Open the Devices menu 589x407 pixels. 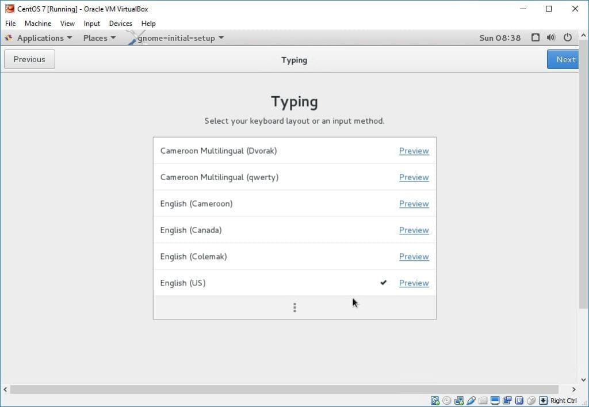tap(120, 24)
